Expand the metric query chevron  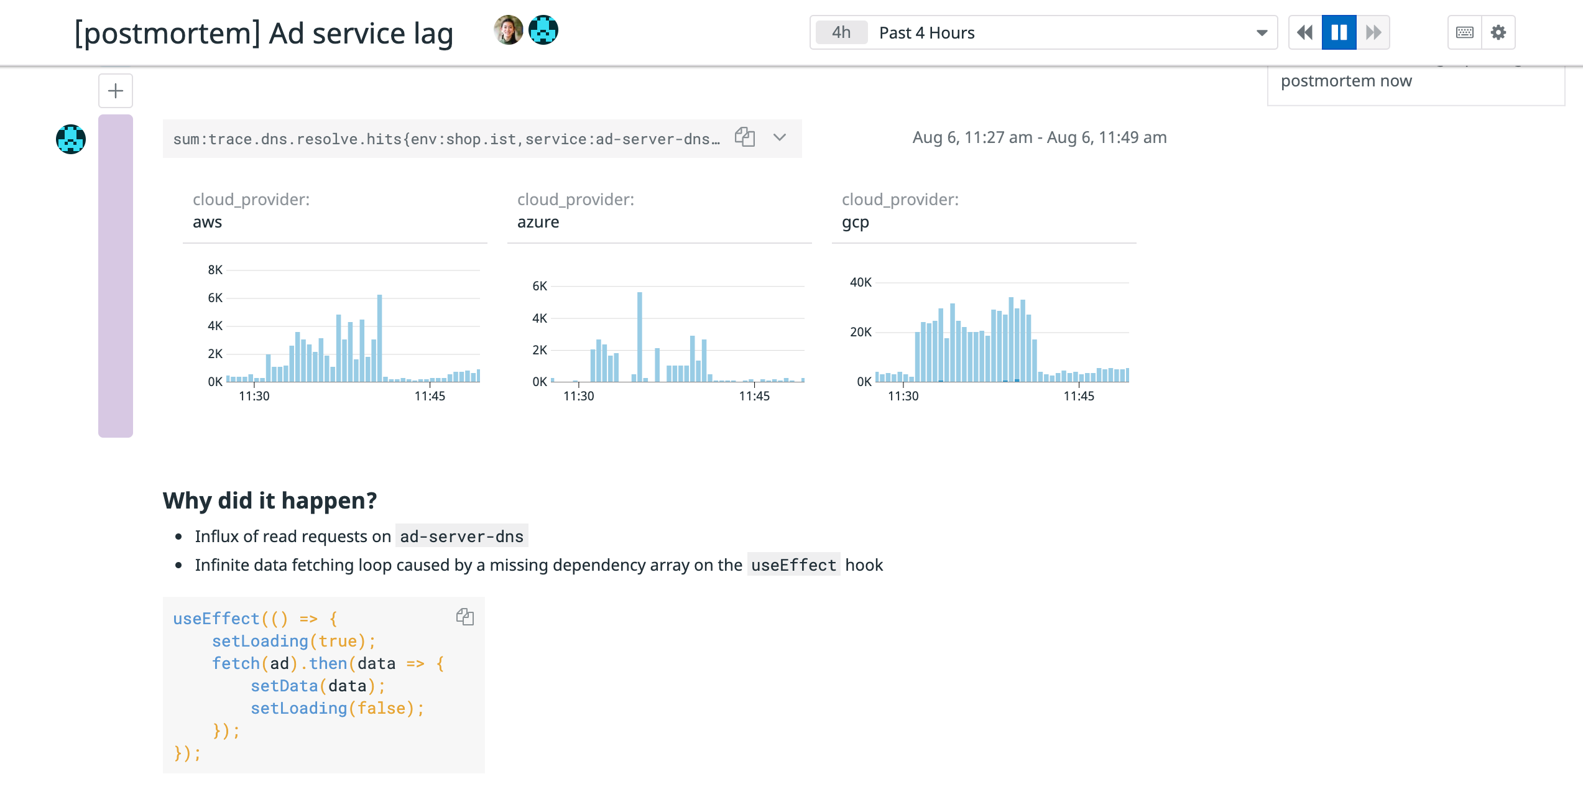click(780, 137)
